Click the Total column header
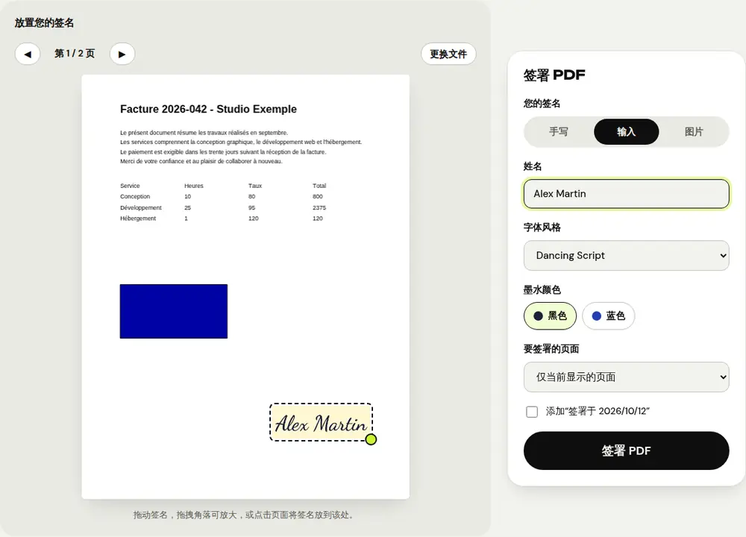746x537 pixels. click(319, 186)
